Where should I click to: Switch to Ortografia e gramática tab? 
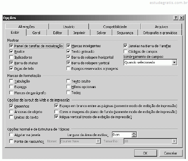pos(160,33)
